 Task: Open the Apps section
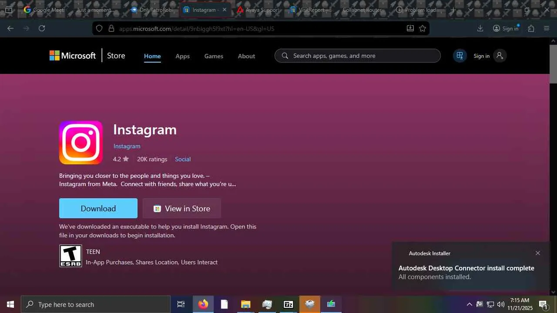coord(182,56)
